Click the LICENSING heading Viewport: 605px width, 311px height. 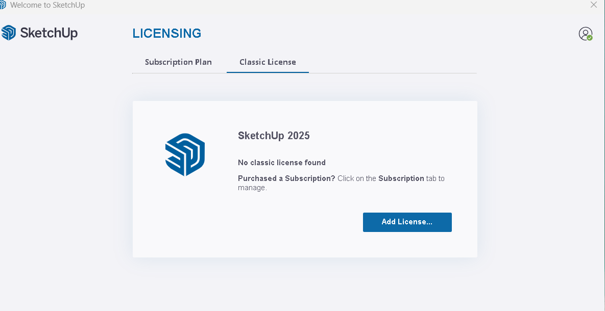(x=167, y=34)
